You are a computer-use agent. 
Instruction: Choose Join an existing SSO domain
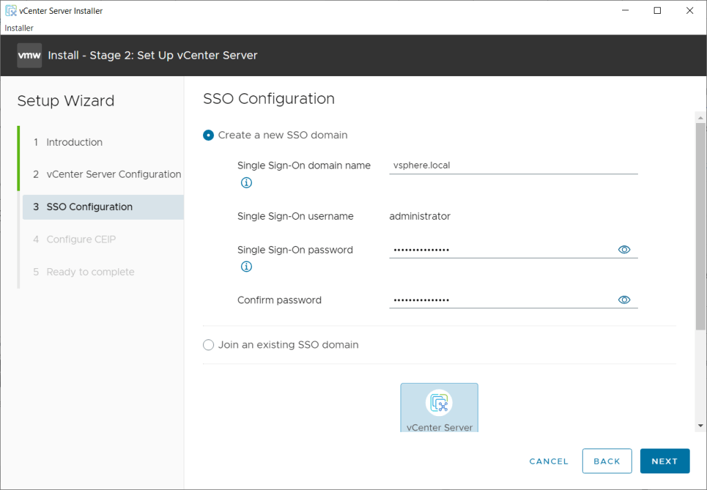click(x=209, y=345)
